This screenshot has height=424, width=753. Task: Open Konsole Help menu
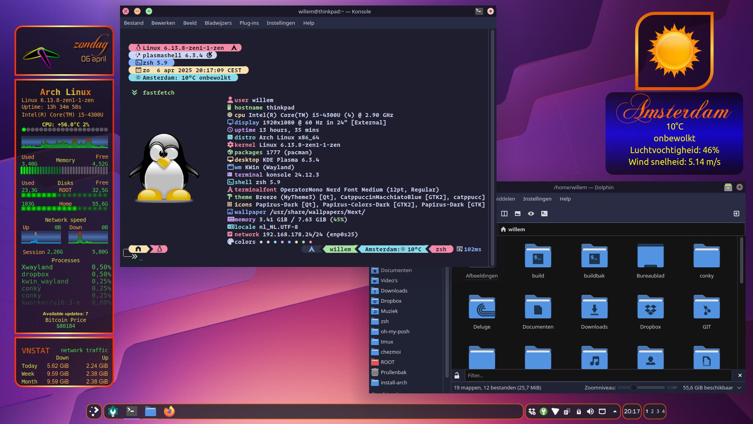point(309,23)
